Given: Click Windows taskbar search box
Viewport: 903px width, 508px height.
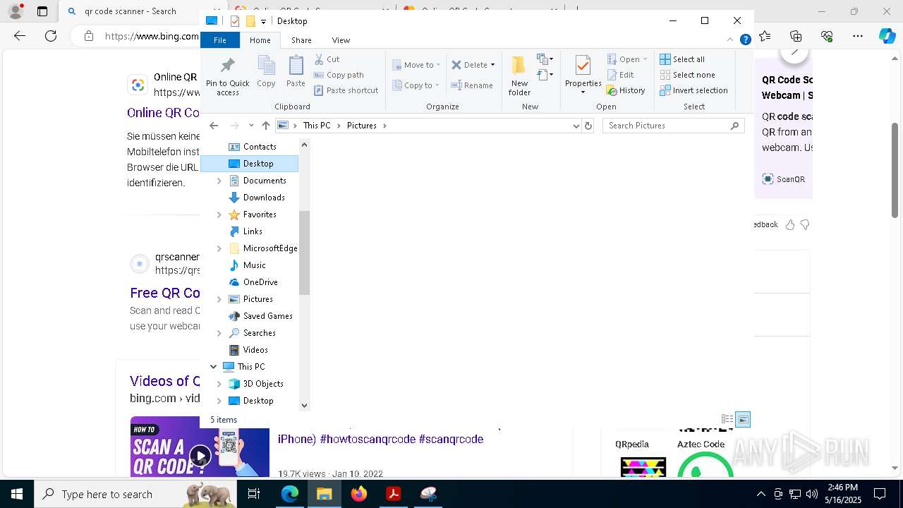Looking at the screenshot, I should pyautogui.click(x=134, y=494).
